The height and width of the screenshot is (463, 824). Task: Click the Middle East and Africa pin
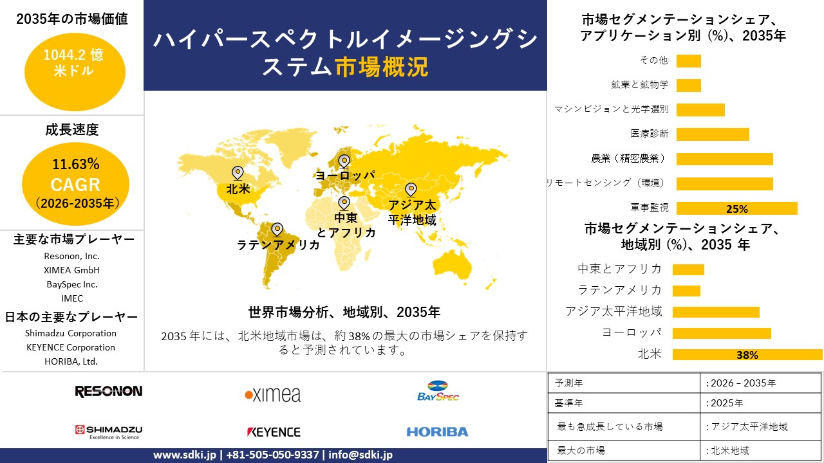(x=344, y=203)
